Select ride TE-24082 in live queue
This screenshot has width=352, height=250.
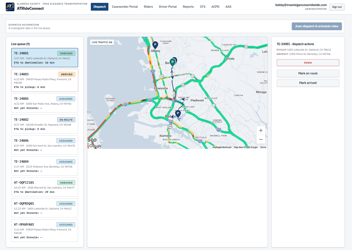(x=45, y=124)
